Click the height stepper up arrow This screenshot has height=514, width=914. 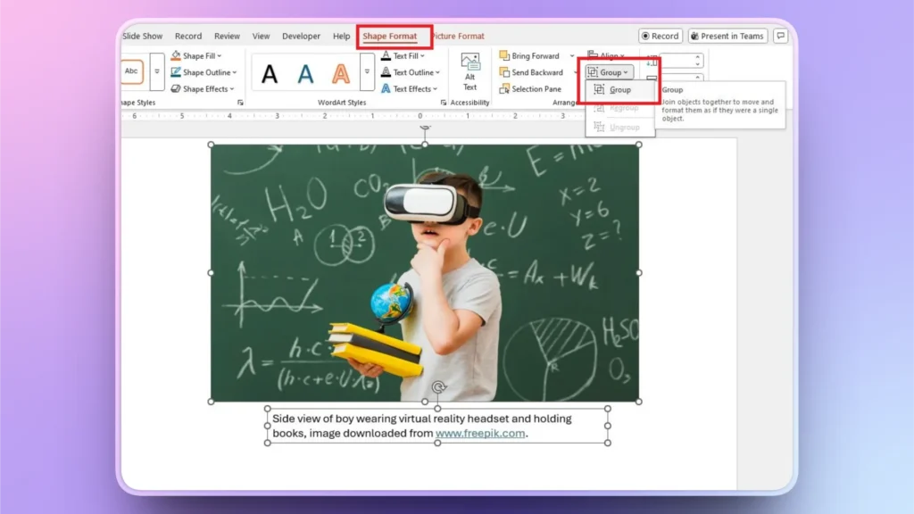click(x=696, y=57)
